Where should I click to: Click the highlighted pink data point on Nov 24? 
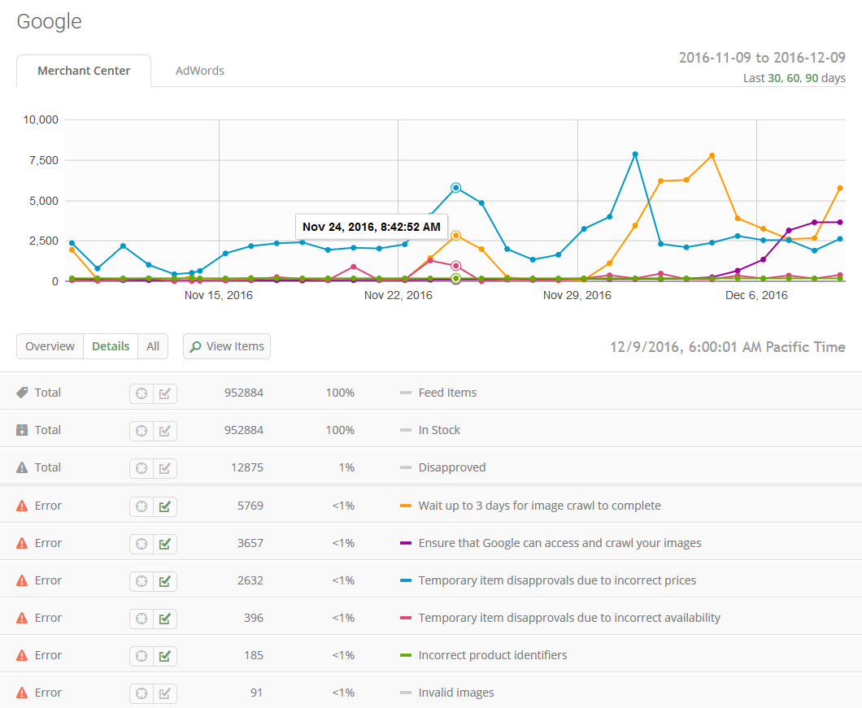pos(455,266)
